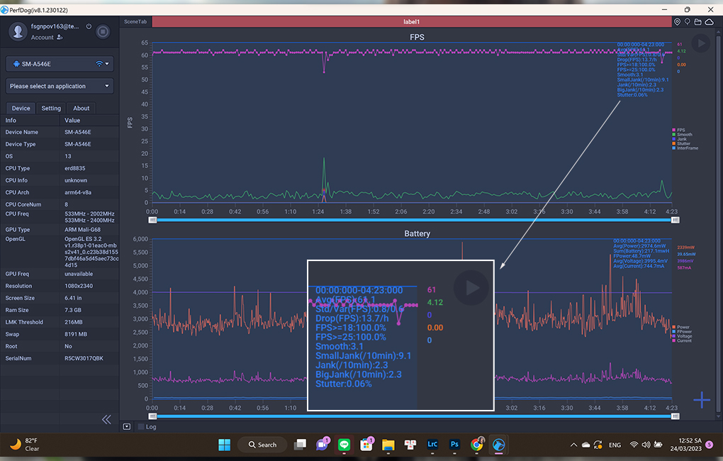The width and height of the screenshot is (723, 461).
Task: Click the Battery chart right range handle
Action: tap(675, 416)
